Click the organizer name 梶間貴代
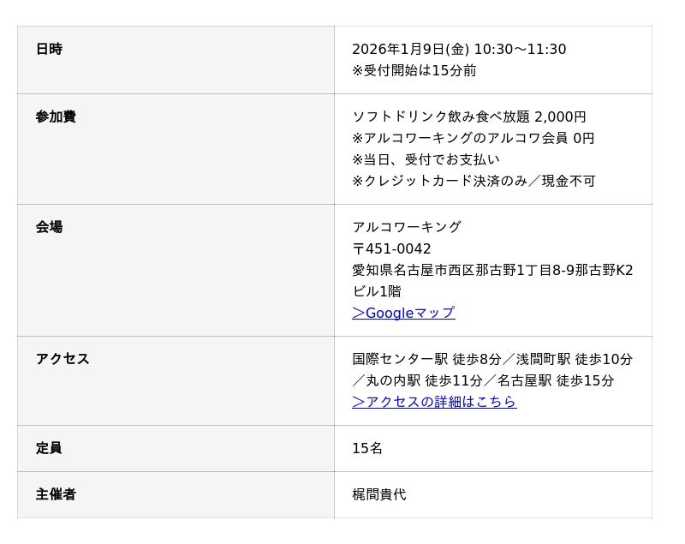Image resolution: width=685 pixels, height=544 pixels. click(x=379, y=495)
